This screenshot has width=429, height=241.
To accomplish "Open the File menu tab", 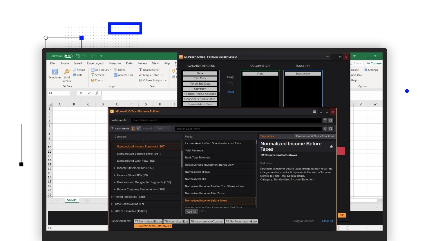I will 53,63.
